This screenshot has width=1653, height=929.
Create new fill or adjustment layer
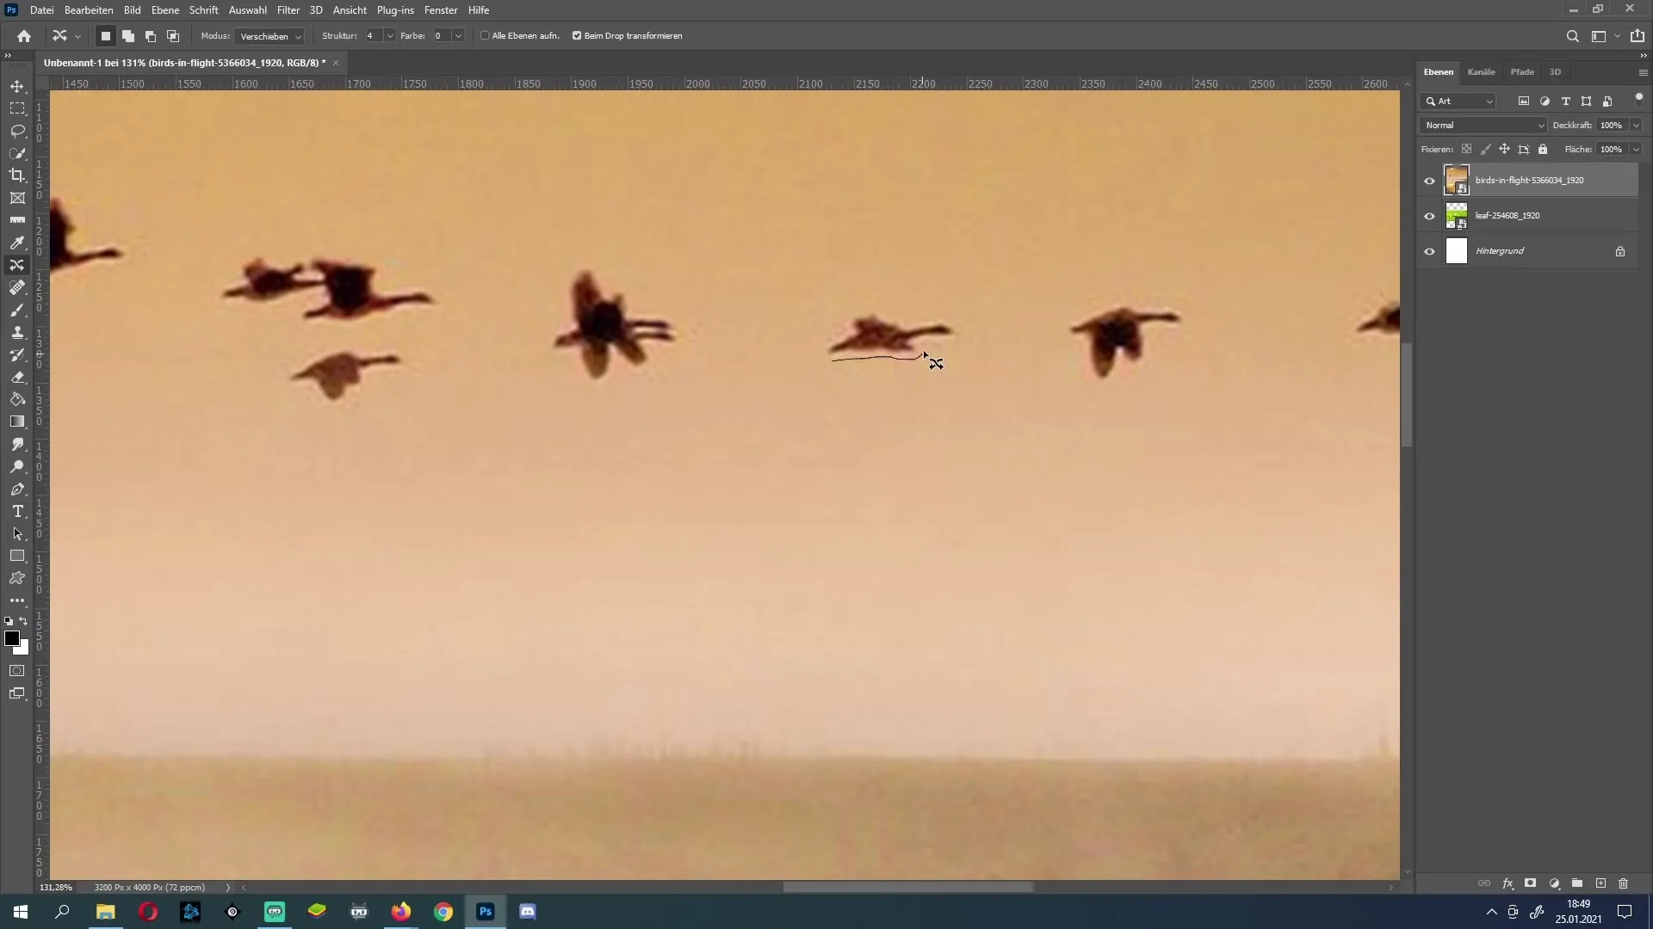1554,883
